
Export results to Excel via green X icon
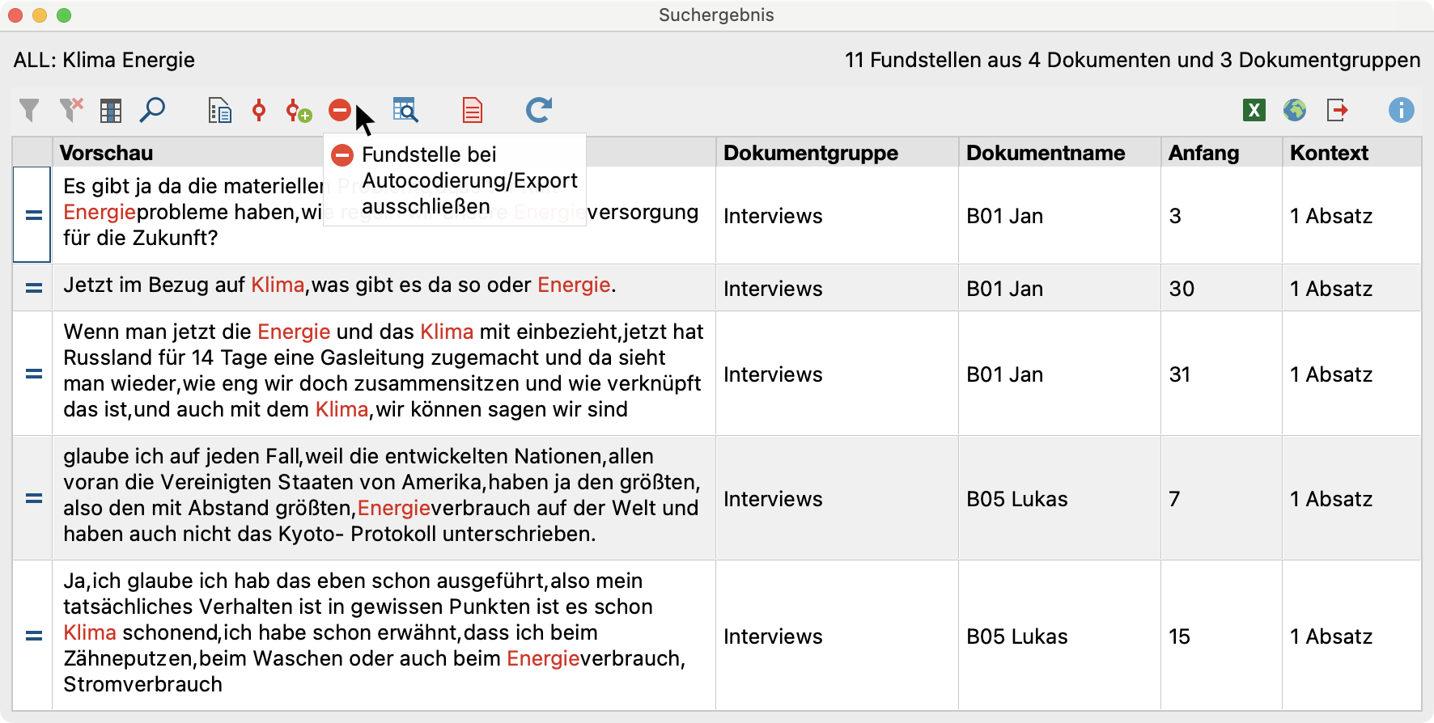point(1254,110)
